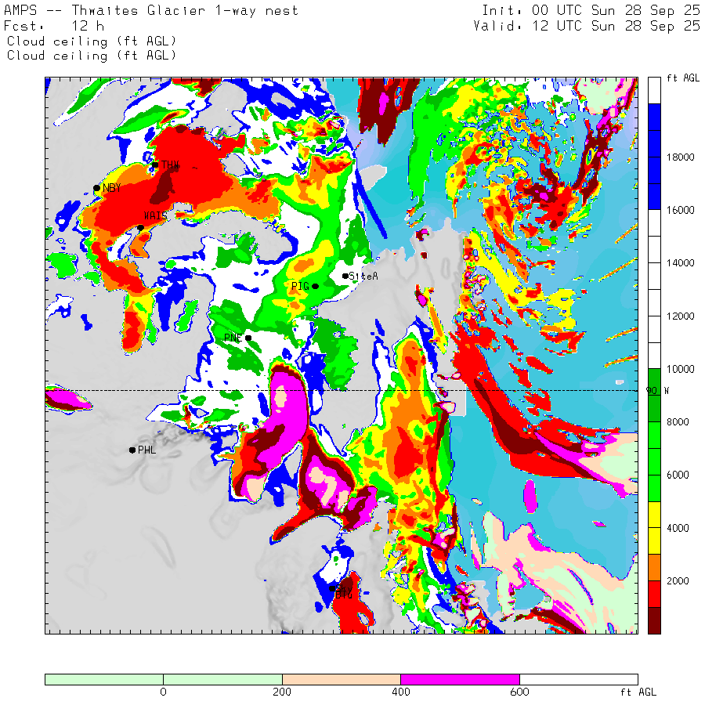Click the 18000 tick label on colorbar
Viewport: 705px width, 705px height.
click(x=680, y=157)
